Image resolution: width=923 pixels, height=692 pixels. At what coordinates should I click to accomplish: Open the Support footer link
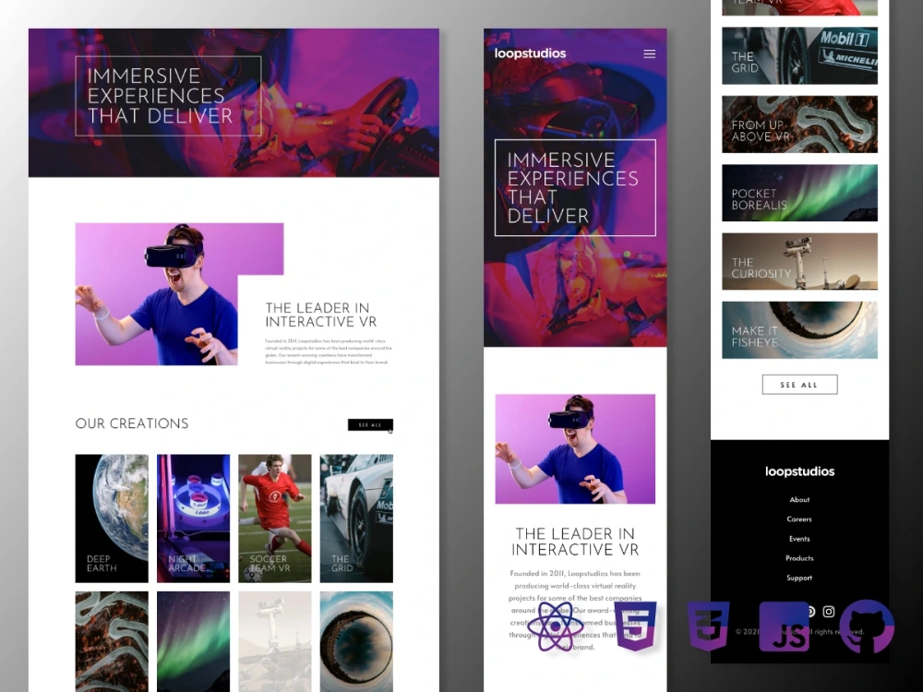coord(799,577)
